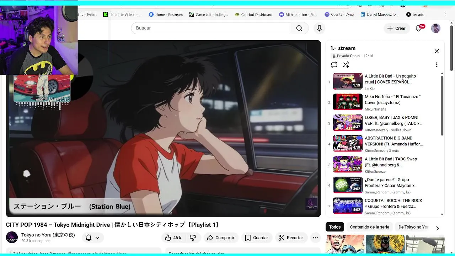The width and height of the screenshot is (455, 256).
Task: Click the search magnifier button
Action: (299, 28)
